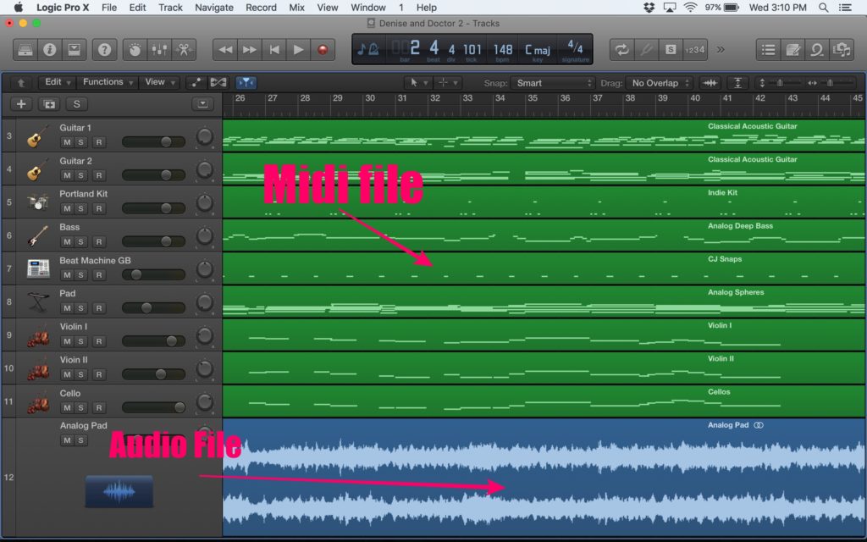Open the track header options dropdown
The image size is (867, 542).
202,104
